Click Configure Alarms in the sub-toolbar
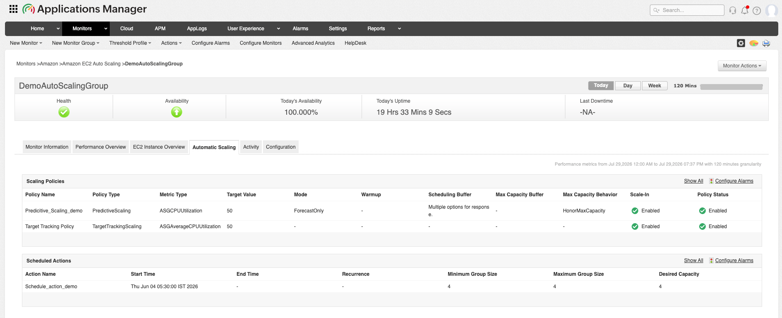782x318 pixels. click(x=211, y=43)
